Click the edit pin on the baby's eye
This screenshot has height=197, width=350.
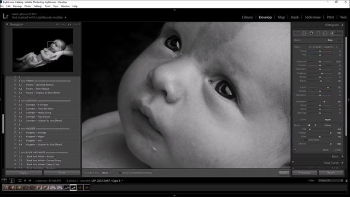212,85
